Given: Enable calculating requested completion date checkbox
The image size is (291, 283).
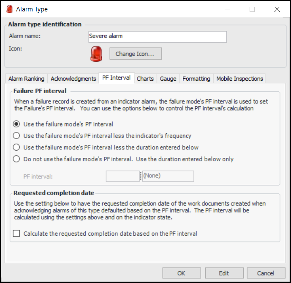Looking at the screenshot, I should click(x=16, y=234).
